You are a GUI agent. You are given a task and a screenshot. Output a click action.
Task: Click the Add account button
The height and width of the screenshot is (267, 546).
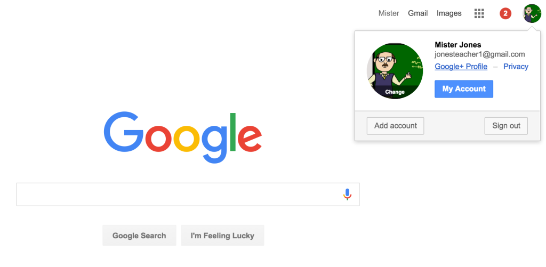(x=395, y=126)
